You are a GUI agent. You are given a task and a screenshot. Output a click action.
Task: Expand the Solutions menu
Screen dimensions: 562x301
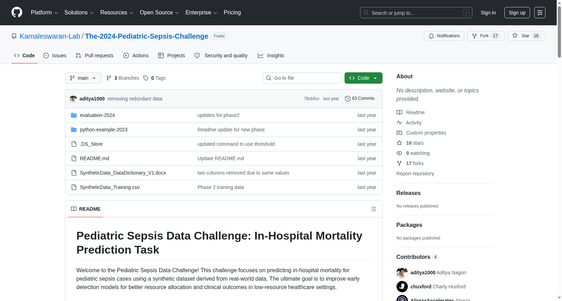(x=79, y=13)
